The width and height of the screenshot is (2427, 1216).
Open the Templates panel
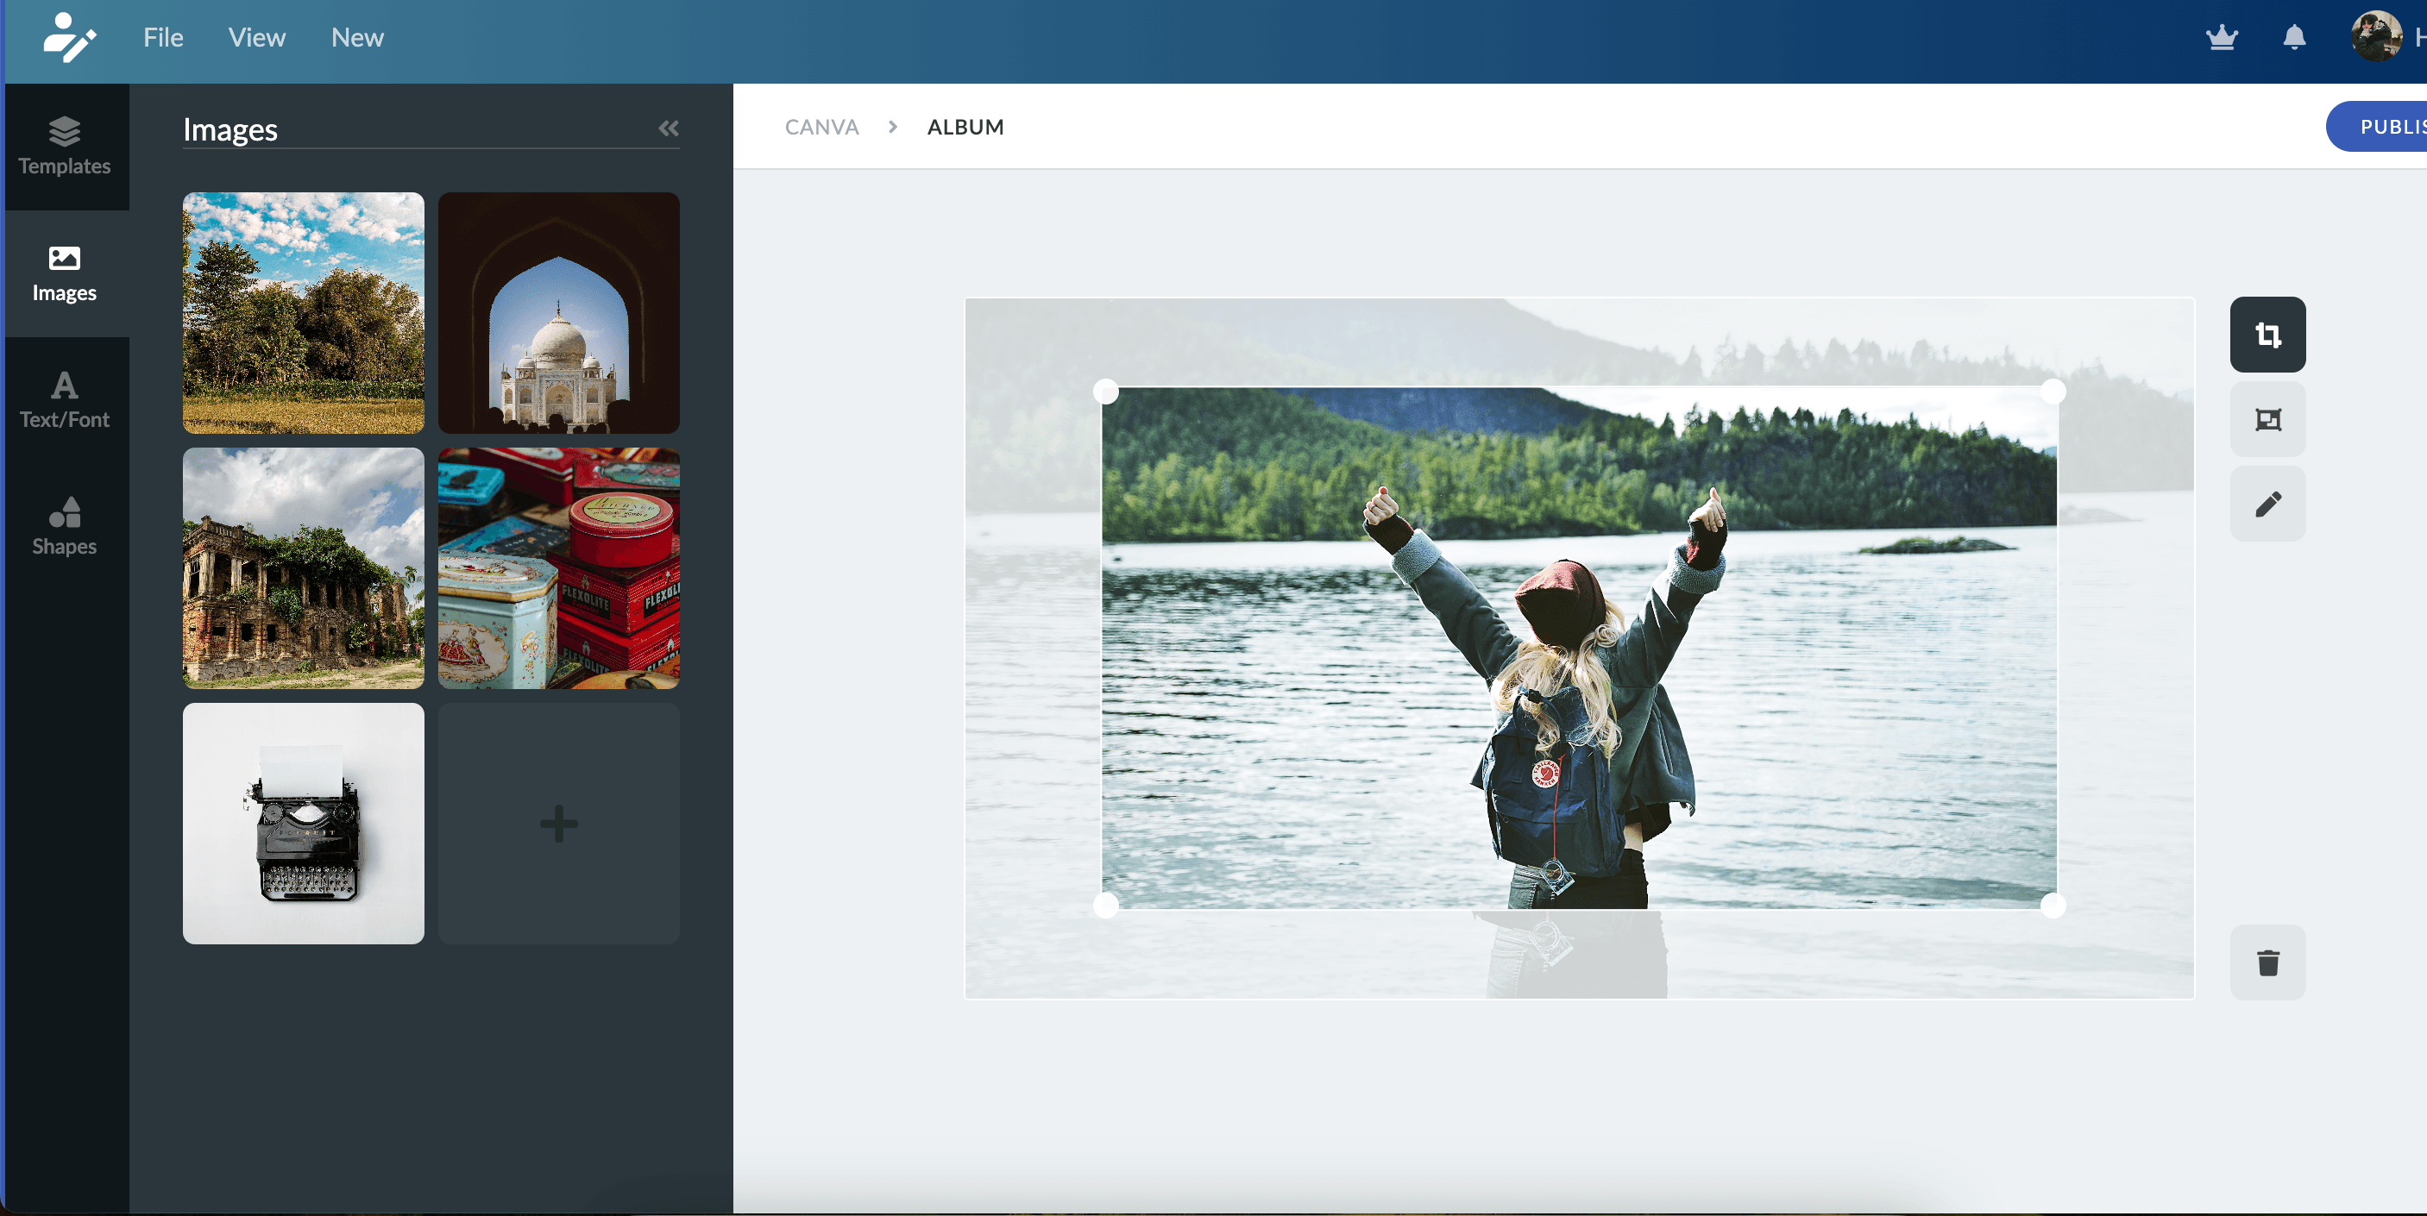coord(64,146)
